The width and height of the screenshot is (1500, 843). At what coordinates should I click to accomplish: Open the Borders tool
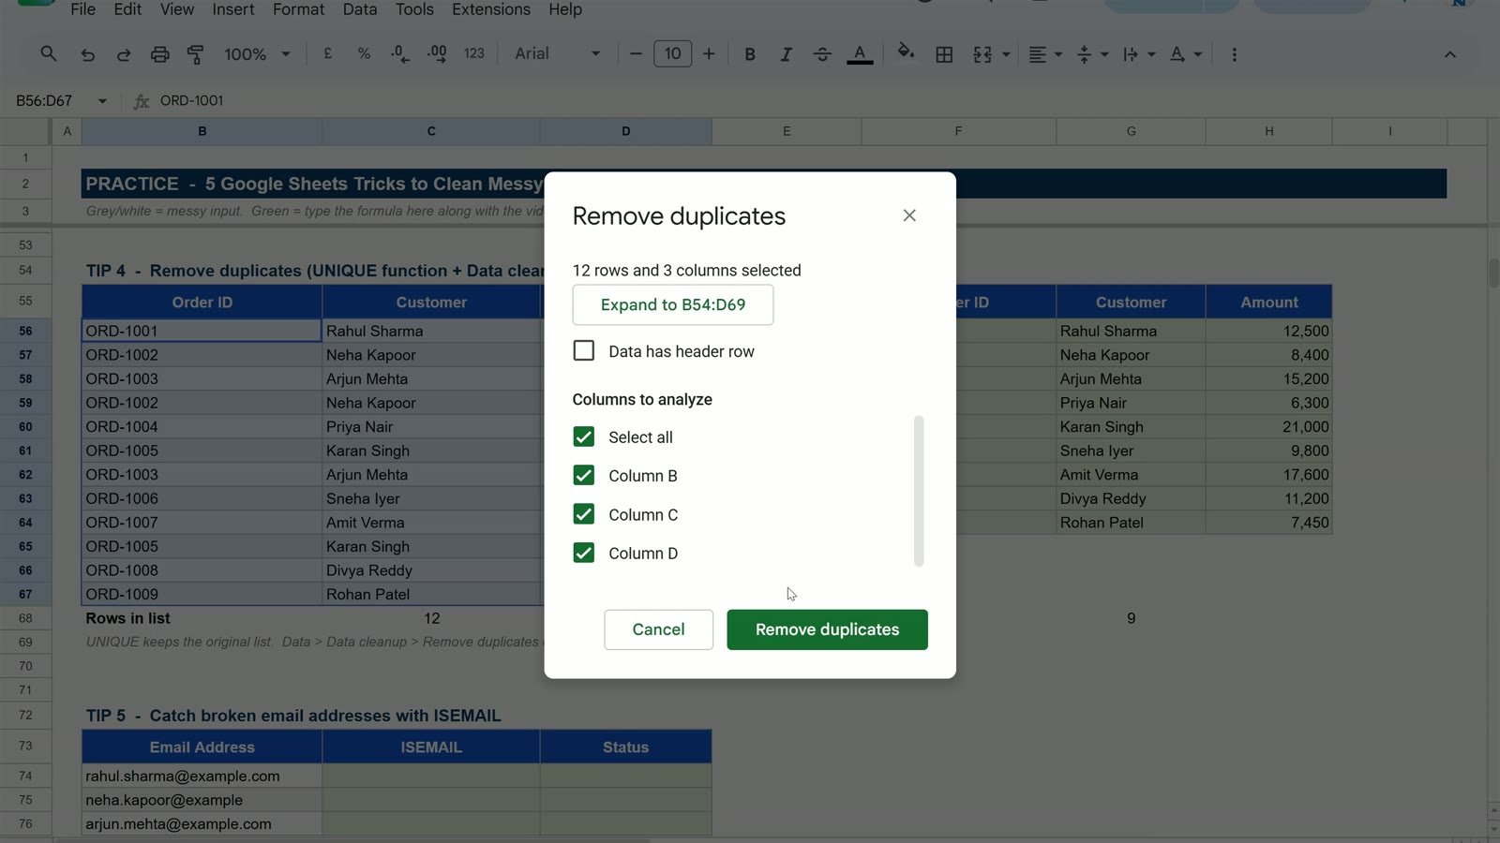click(944, 54)
